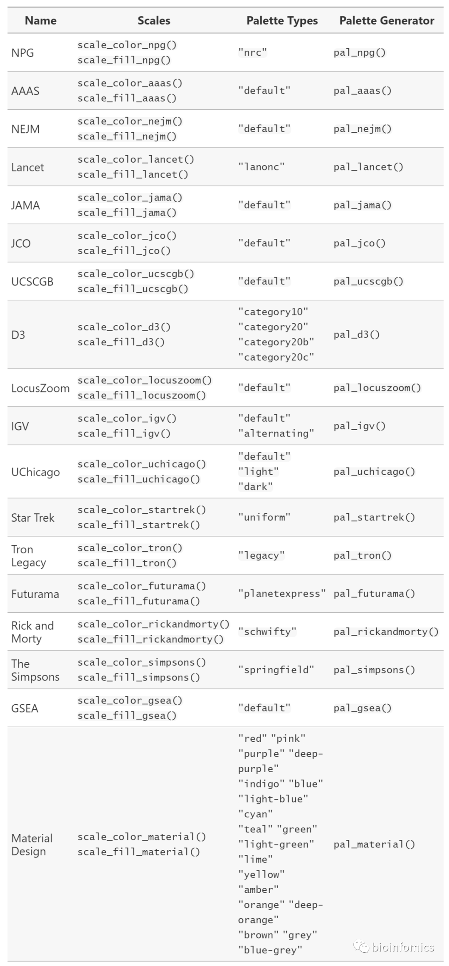
Task: Click the "category20b" palette type
Action: click(x=276, y=342)
